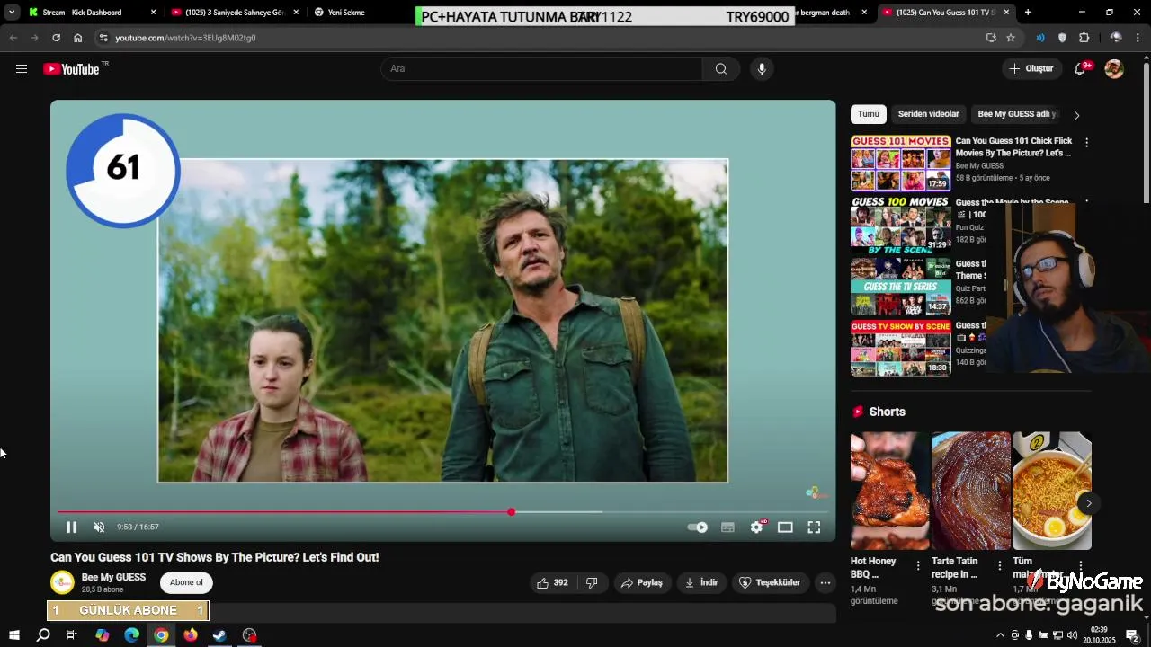Click the youtube.com address bar URL

tap(185, 38)
